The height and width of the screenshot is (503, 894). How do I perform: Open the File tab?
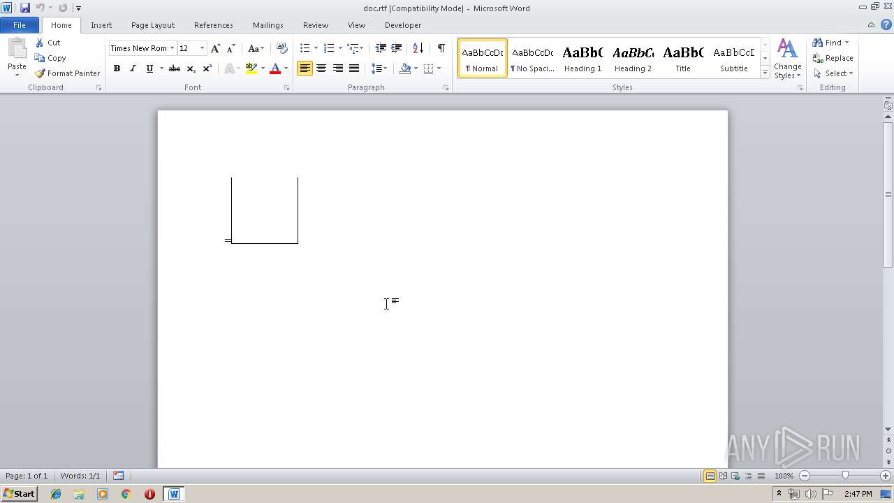[x=20, y=25]
